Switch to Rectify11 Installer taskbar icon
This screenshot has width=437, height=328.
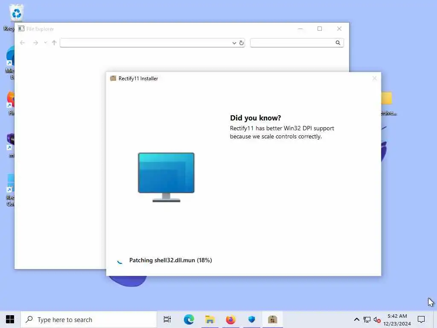[x=272, y=319]
